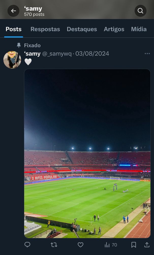The width and height of the screenshot is (154, 255).
Task: Switch to the Respostas tab
Action: 45,29
